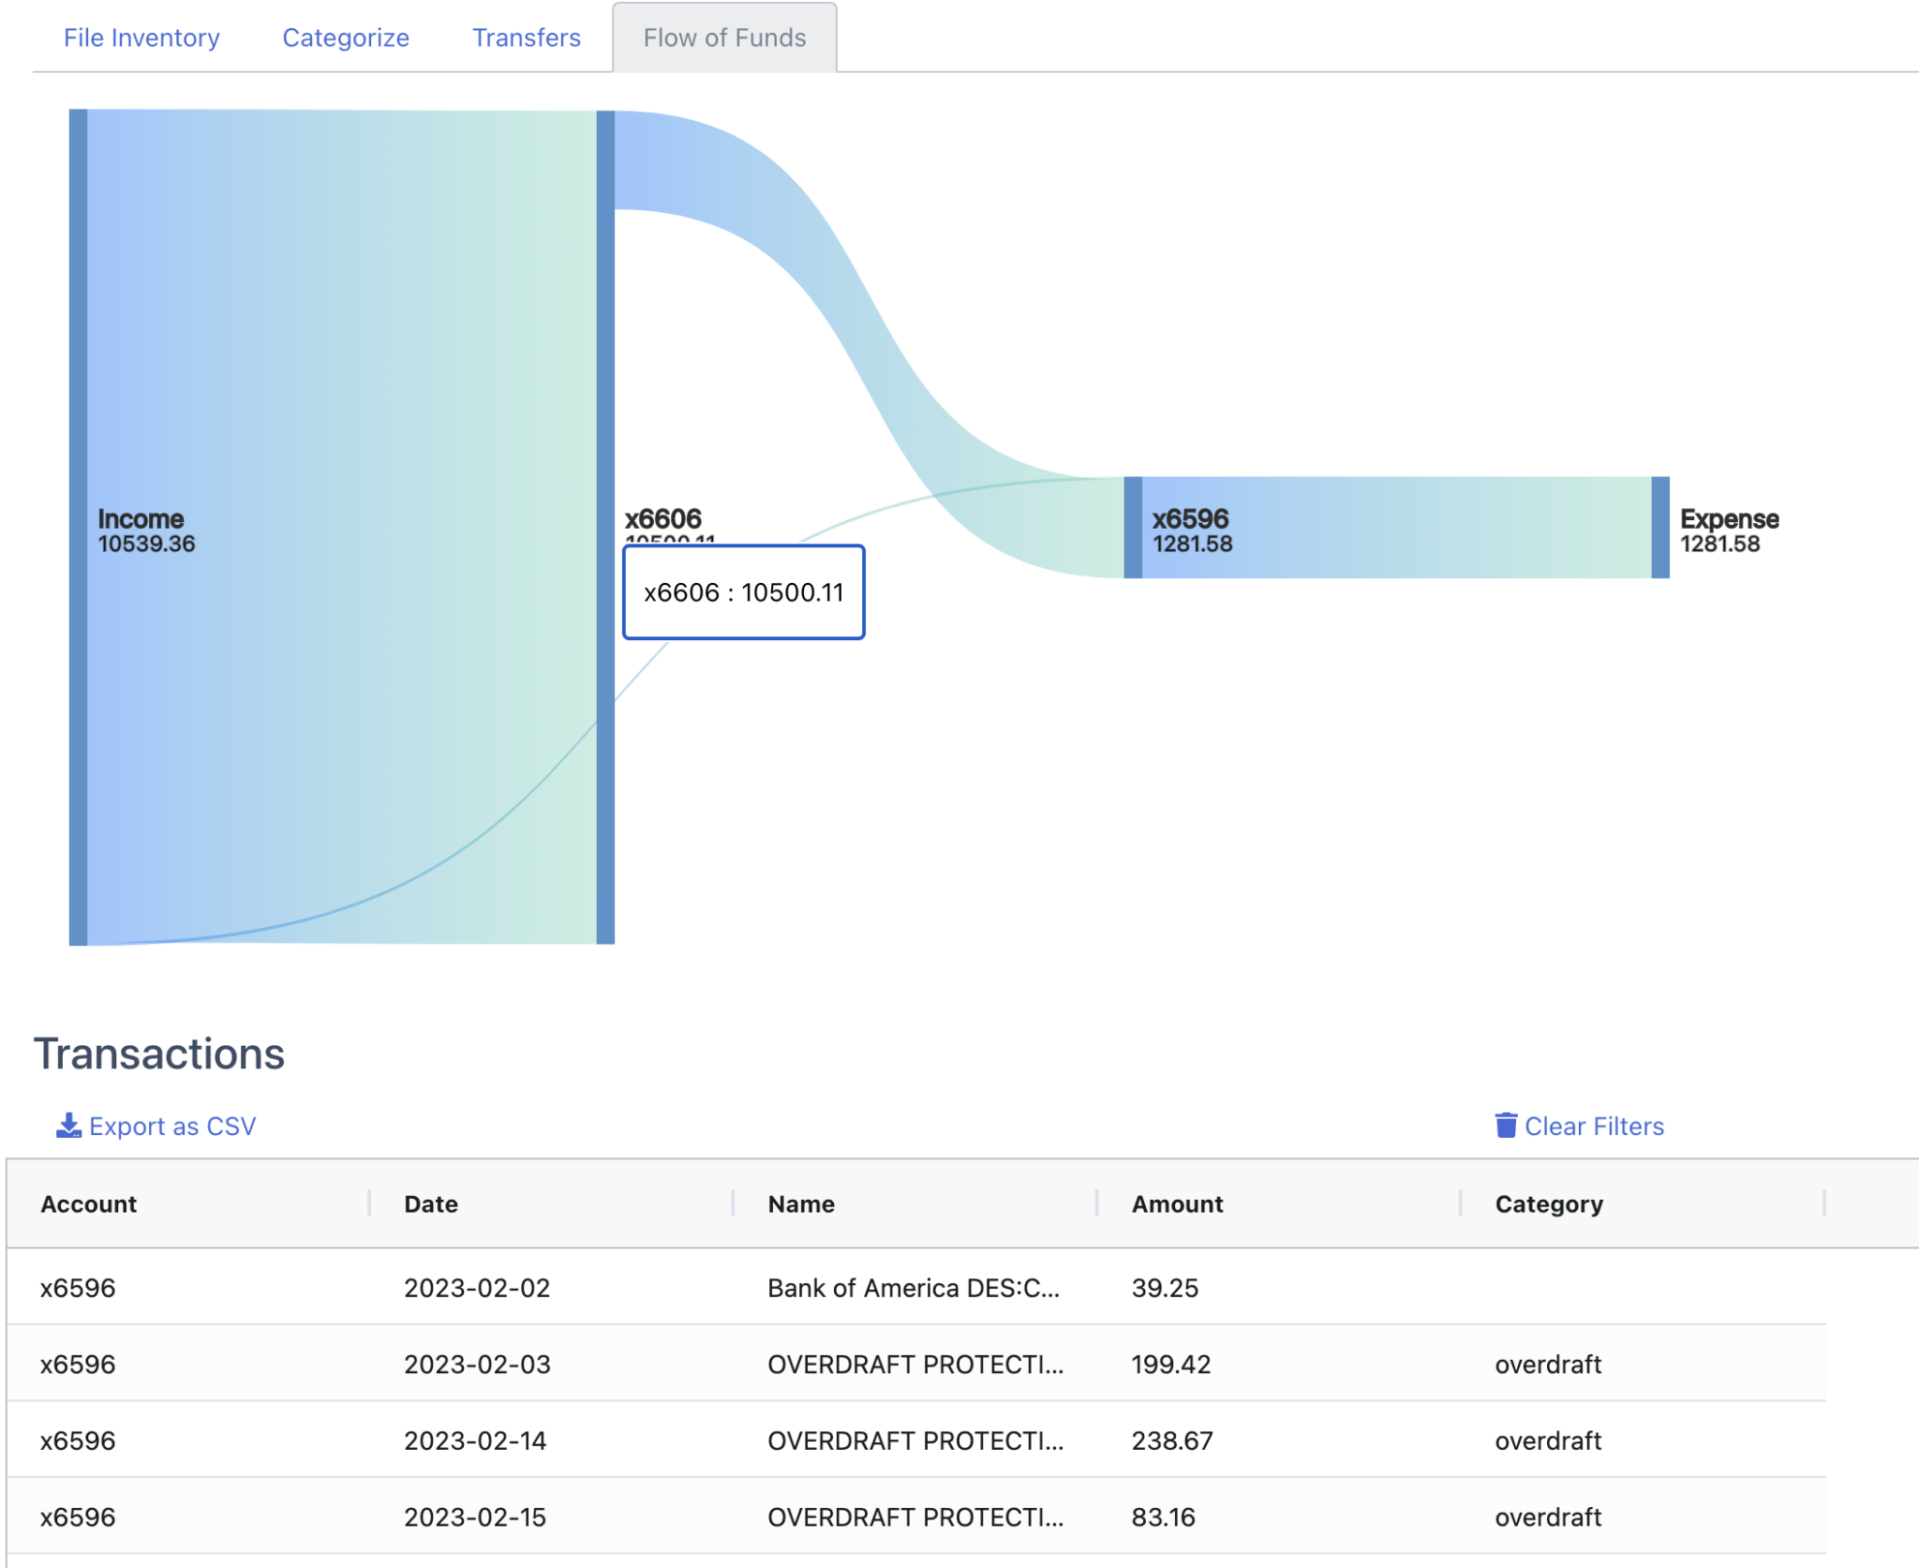Open the File Inventory tab

[x=141, y=37]
